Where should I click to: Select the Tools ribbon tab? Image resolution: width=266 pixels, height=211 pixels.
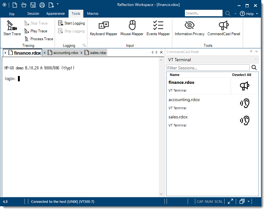tap(76, 14)
